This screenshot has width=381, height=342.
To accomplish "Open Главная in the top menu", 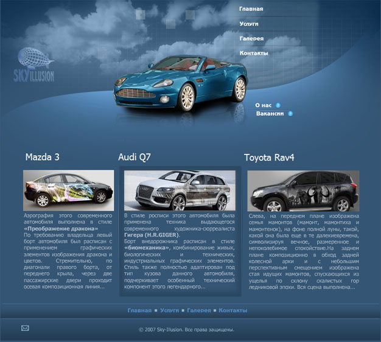I will point(251,9).
